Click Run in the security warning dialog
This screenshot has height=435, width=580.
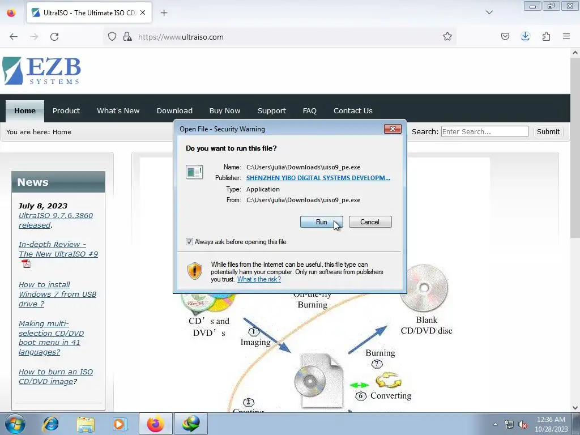321,222
